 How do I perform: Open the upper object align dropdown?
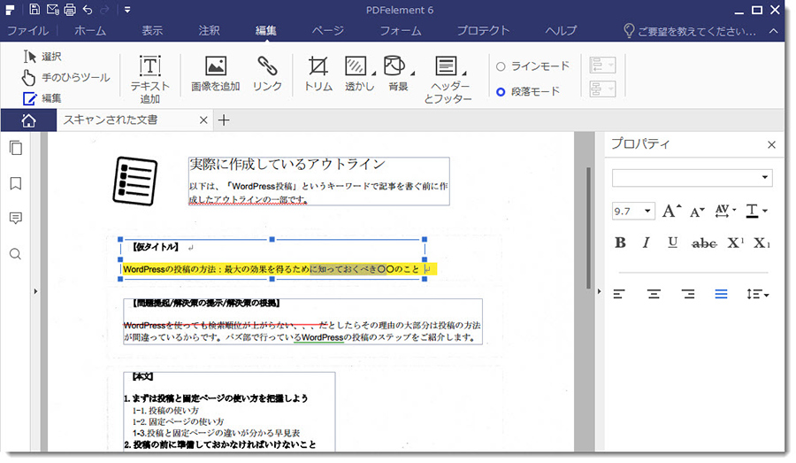pyautogui.click(x=602, y=65)
